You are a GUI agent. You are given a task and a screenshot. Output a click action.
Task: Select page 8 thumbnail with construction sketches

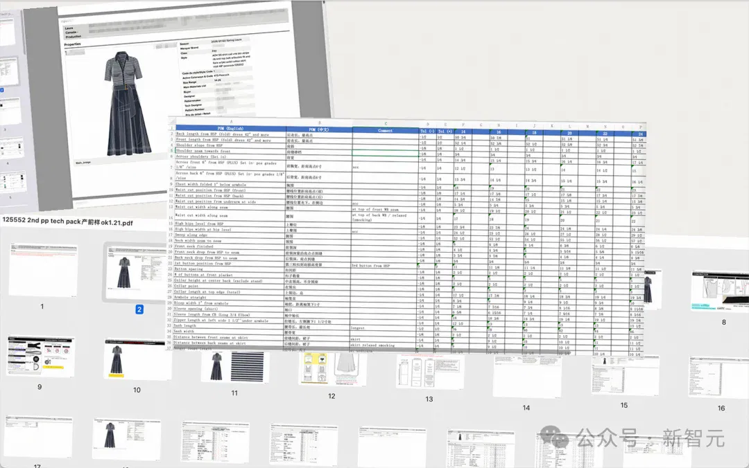(721, 291)
